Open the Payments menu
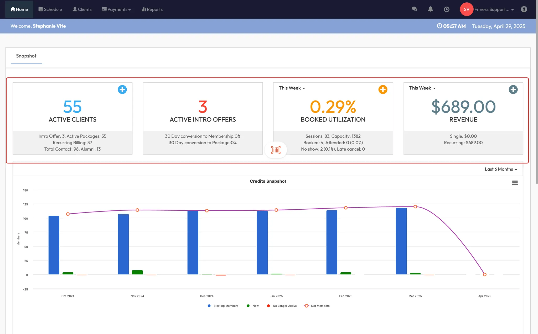Screen dimensions: 538x334 [116, 9]
